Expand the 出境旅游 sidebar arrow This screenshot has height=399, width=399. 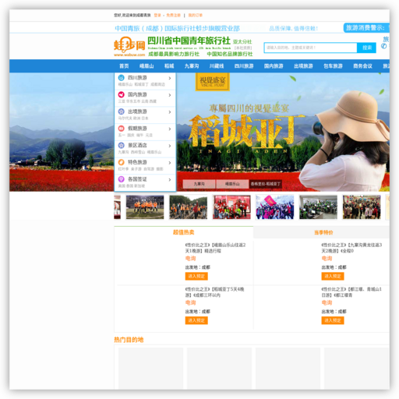(x=170, y=112)
